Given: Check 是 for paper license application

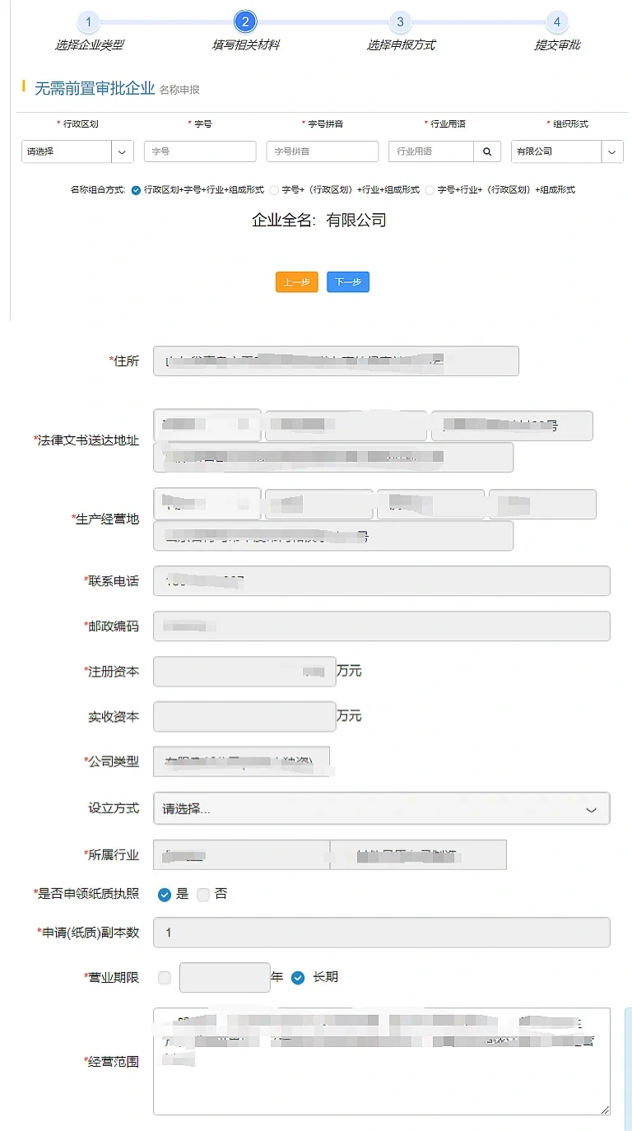Looking at the screenshot, I should point(165,895).
